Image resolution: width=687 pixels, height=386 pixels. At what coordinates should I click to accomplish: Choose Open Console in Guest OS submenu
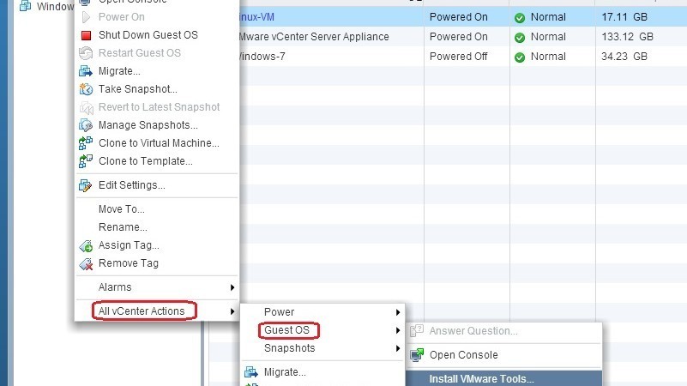(463, 355)
